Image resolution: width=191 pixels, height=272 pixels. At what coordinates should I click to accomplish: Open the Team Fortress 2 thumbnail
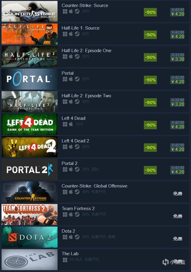29,214
